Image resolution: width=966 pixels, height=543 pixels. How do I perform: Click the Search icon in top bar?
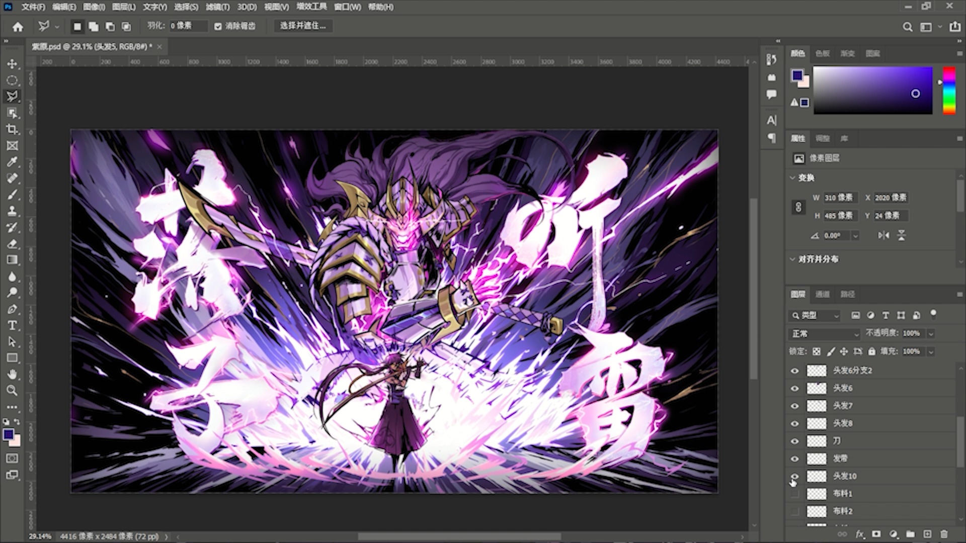click(908, 27)
